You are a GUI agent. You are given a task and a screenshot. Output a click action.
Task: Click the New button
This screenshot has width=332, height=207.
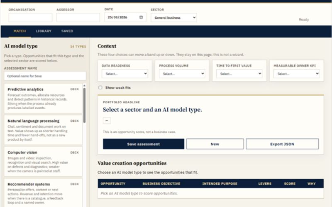(215, 144)
